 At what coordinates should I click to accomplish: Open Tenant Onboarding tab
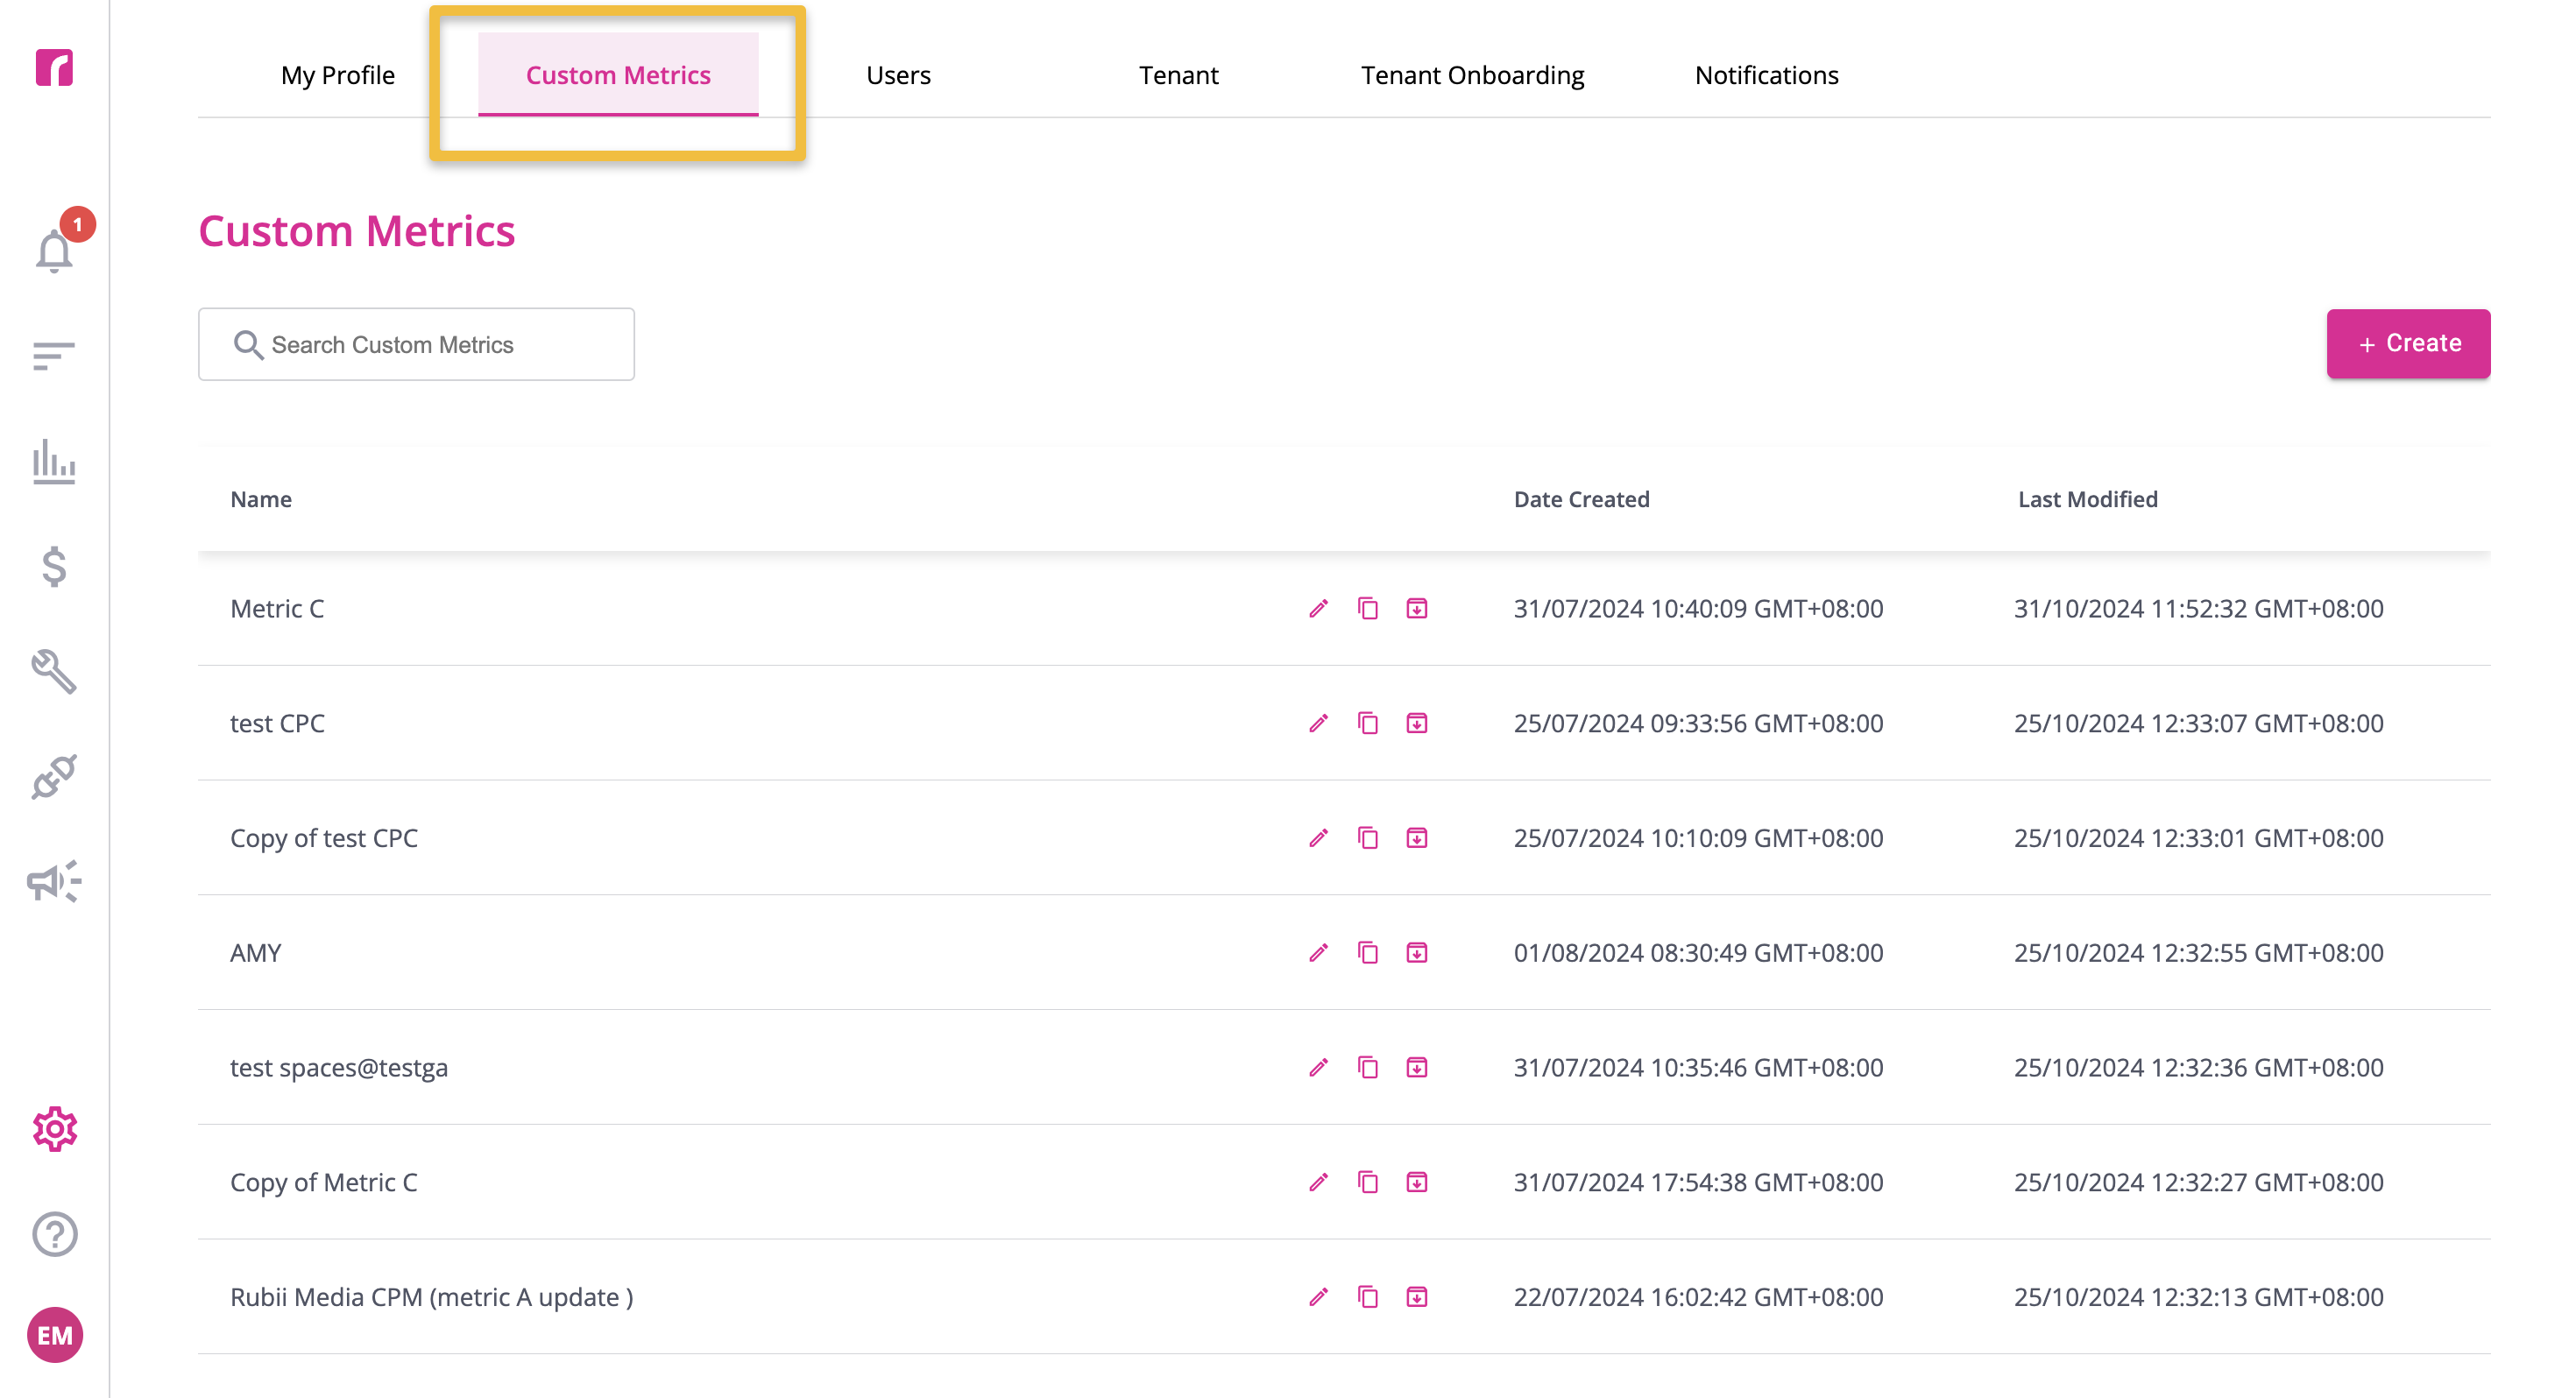point(1472,75)
